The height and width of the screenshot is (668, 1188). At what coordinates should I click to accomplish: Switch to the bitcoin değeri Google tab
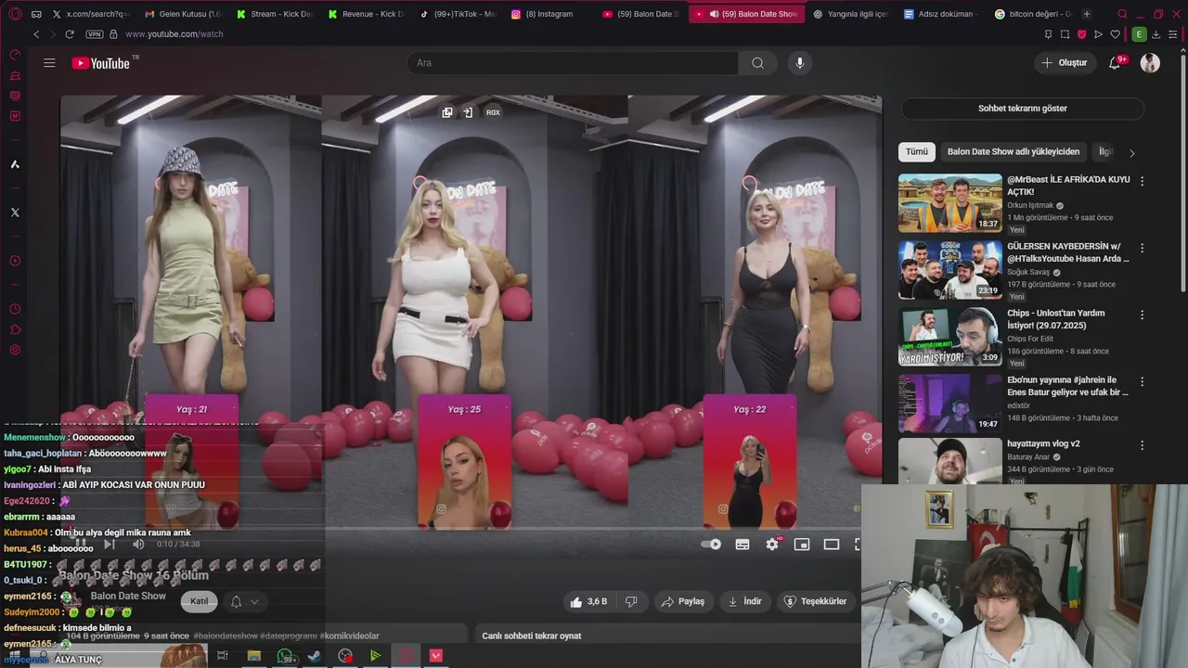(1032, 14)
